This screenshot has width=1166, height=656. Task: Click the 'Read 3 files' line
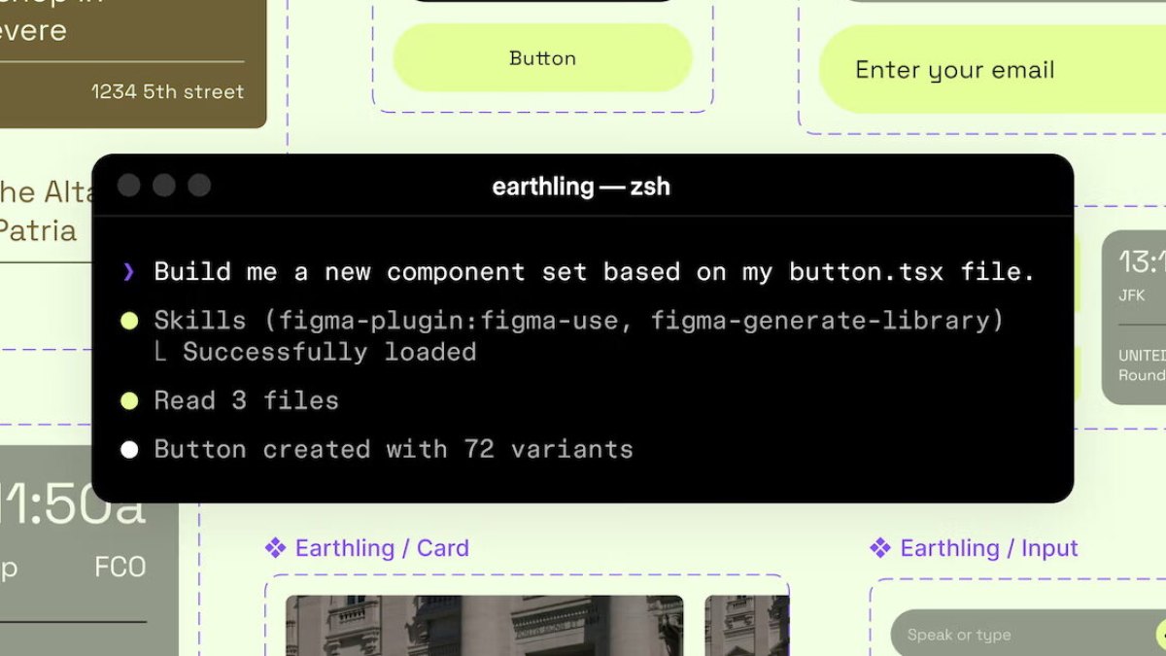[x=247, y=400]
